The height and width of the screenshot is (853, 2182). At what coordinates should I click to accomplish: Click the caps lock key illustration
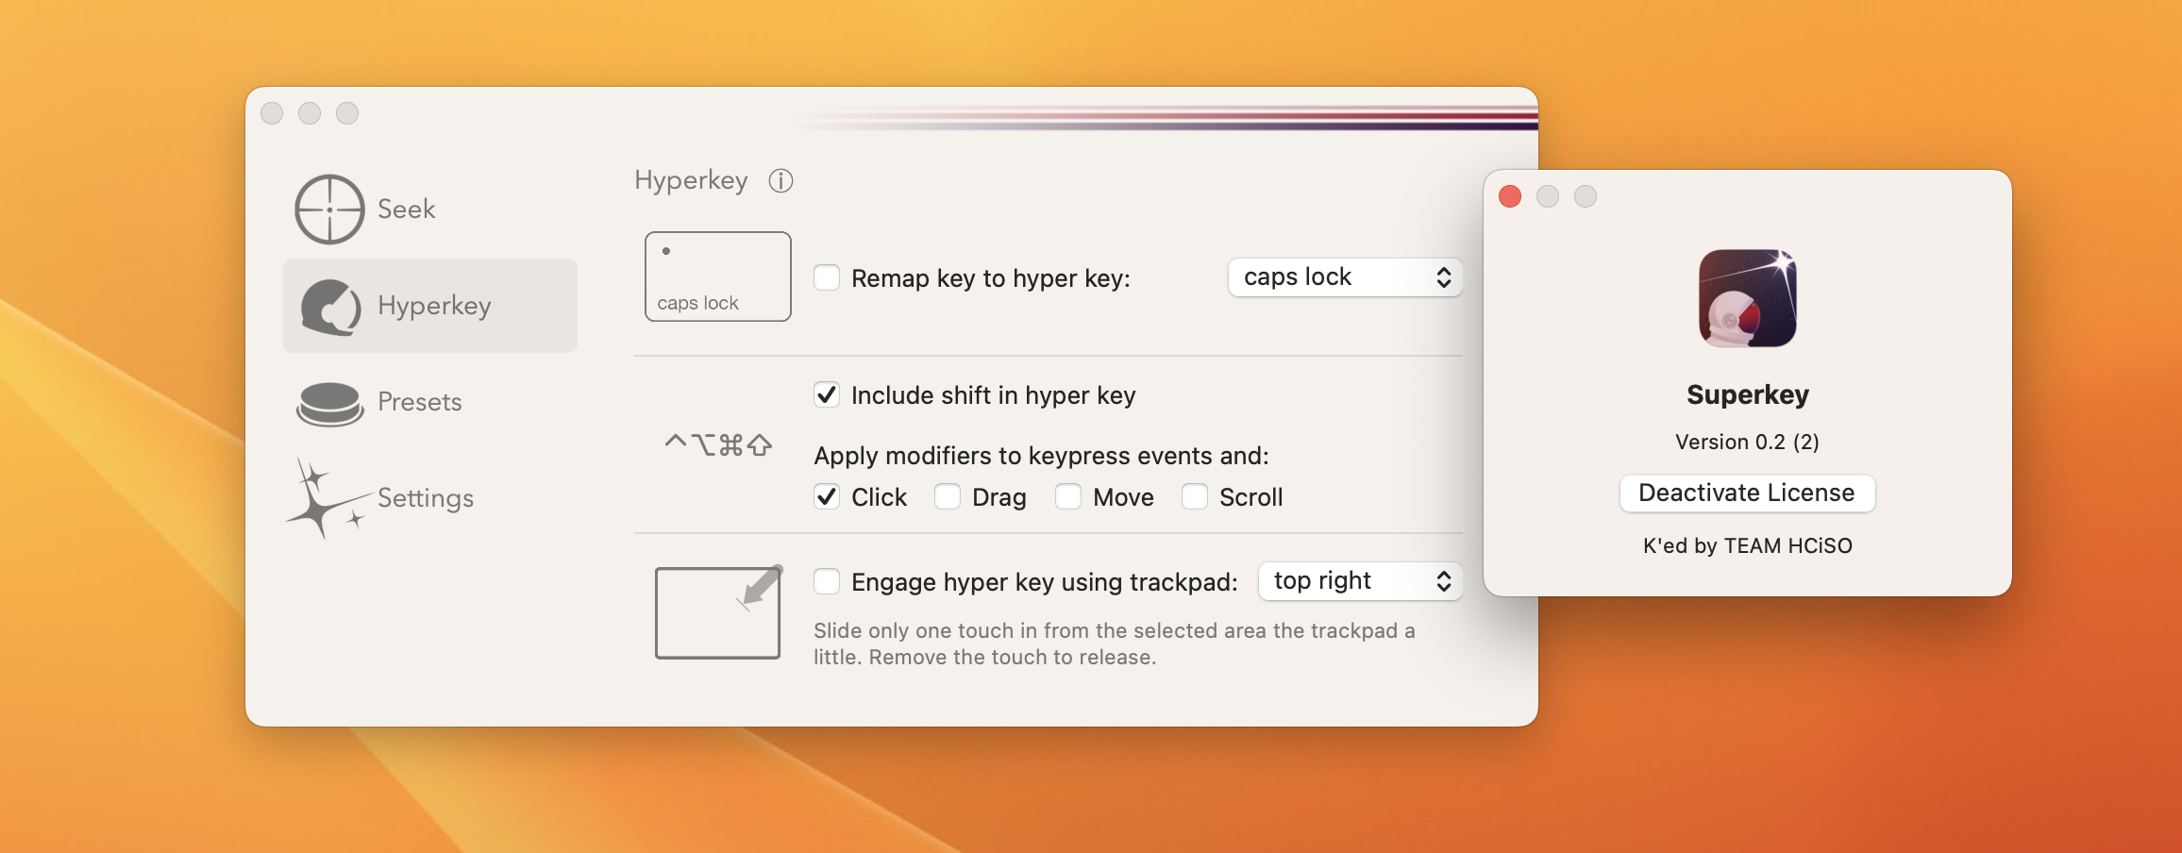coord(717,276)
